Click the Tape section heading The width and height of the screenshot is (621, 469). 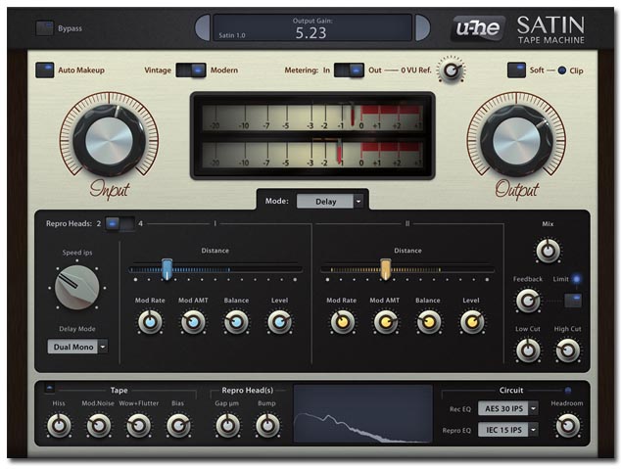pos(119,391)
